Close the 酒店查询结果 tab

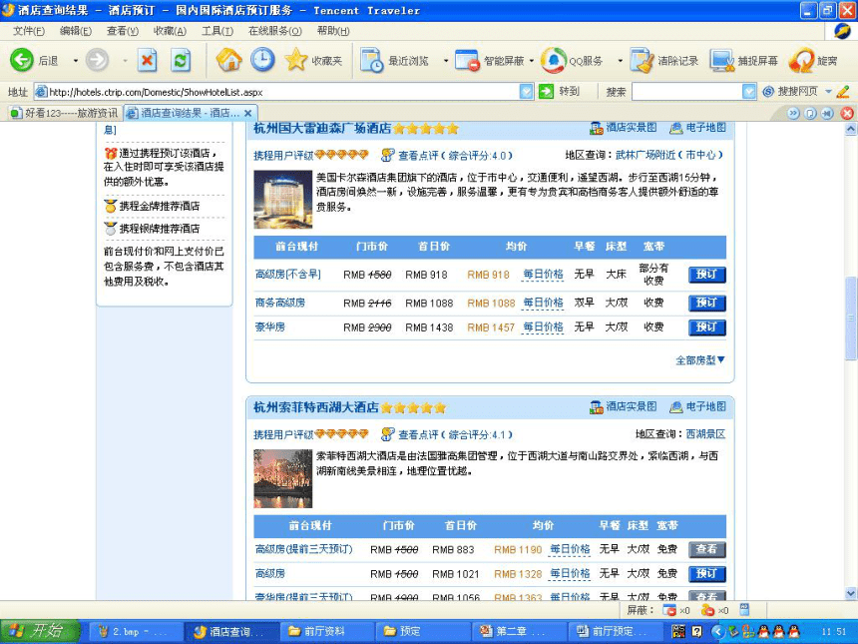247,114
